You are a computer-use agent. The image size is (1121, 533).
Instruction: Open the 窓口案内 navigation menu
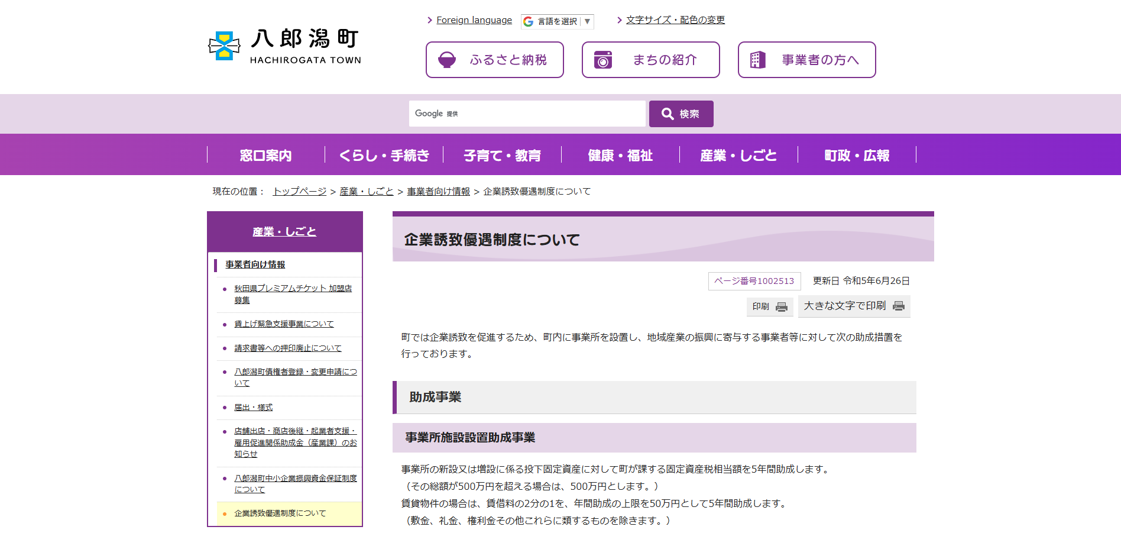[x=266, y=155]
